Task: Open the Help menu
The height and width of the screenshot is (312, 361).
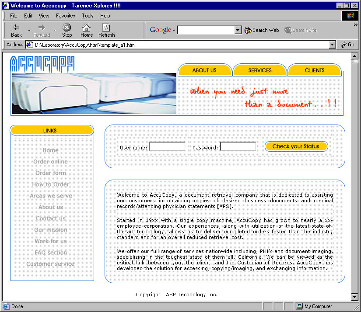Action: point(105,16)
